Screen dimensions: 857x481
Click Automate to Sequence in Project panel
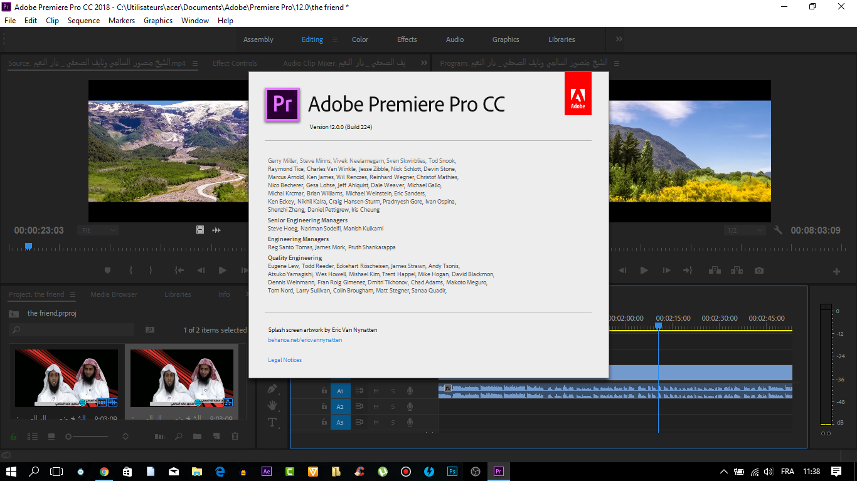[159, 436]
